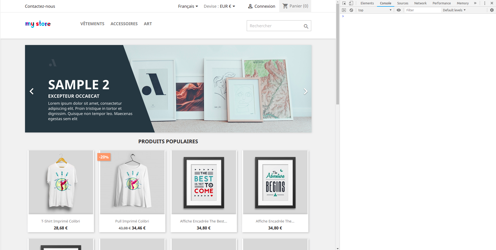Open the EUR € currency dropdown
The height and width of the screenshot is (250, 496).
tap(227, 6)
